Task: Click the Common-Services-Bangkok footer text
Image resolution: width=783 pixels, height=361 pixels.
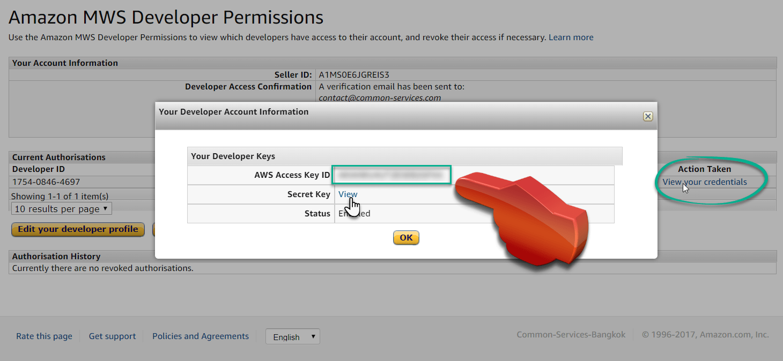Action: coord(571,334)
